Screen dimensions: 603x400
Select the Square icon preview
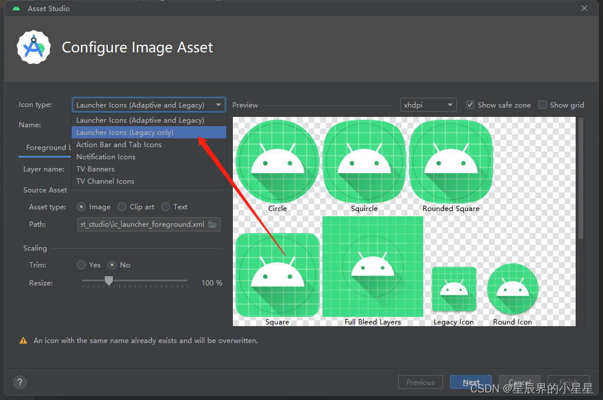277,275
